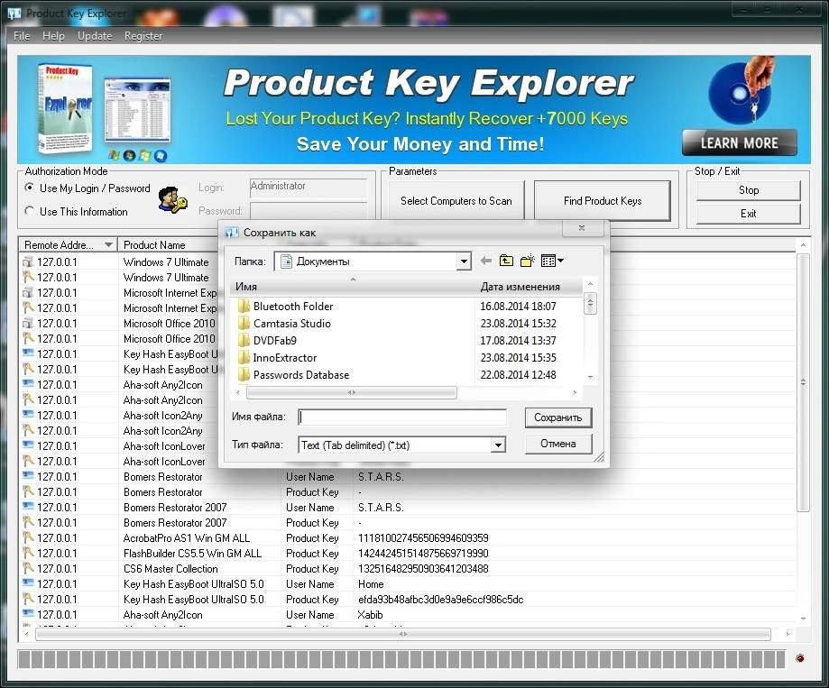The width and height of the screenshot is (829, 688).
Task: Sort by the Имя column header
Action: (x=353, y=287)
